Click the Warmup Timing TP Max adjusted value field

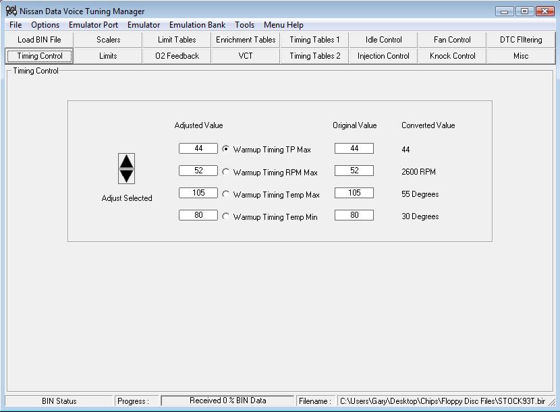tap(198, 148)
